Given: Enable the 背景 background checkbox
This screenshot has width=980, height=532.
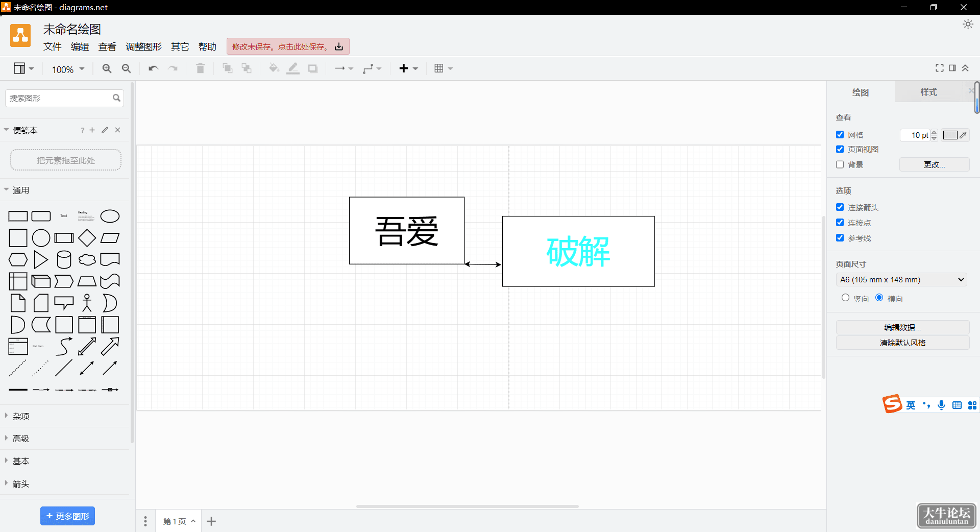Looking at the screenshot, I should point(840,164).
